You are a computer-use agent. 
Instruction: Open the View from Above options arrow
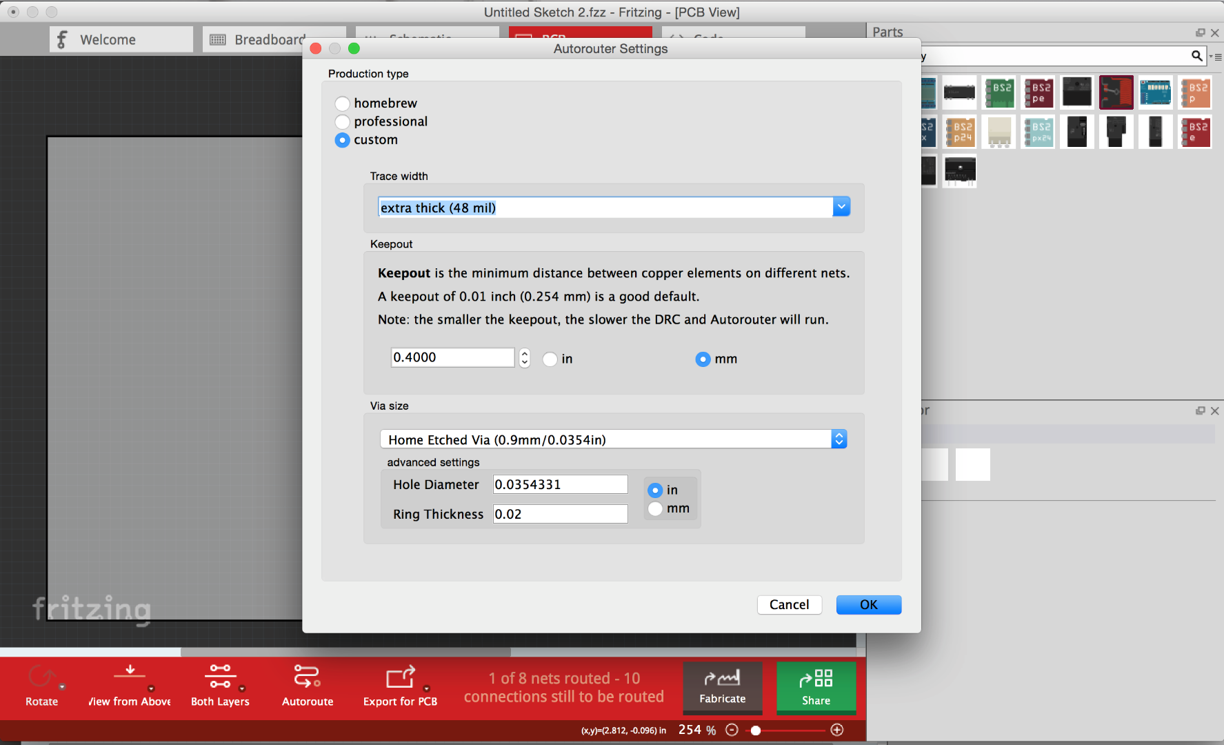coord(151,688)
